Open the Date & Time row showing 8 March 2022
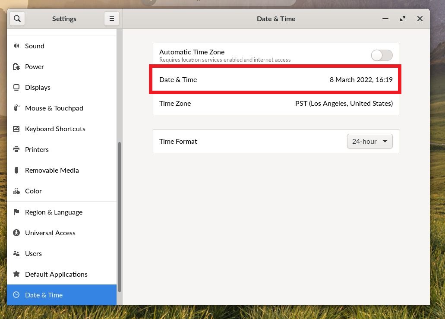The height and width of the screenshot is (319, 445). point(276,79)
